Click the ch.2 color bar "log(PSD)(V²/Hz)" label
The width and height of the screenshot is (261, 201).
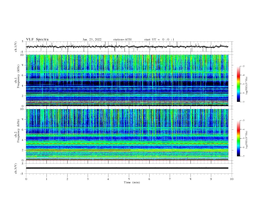tap(247, 140)
